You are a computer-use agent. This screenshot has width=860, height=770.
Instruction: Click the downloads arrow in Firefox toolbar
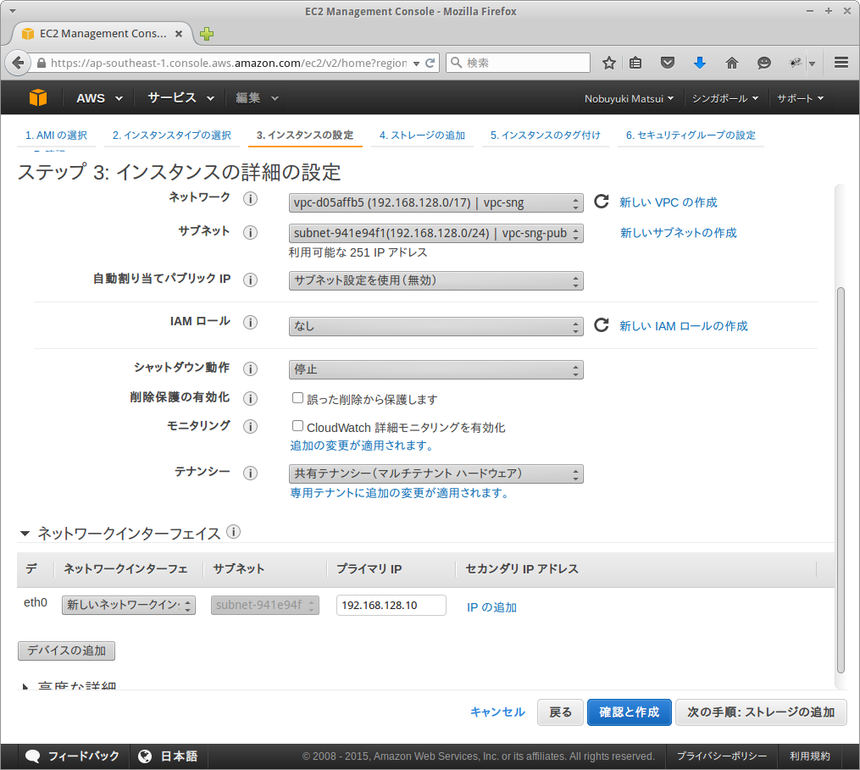click(x=700, y=62)
